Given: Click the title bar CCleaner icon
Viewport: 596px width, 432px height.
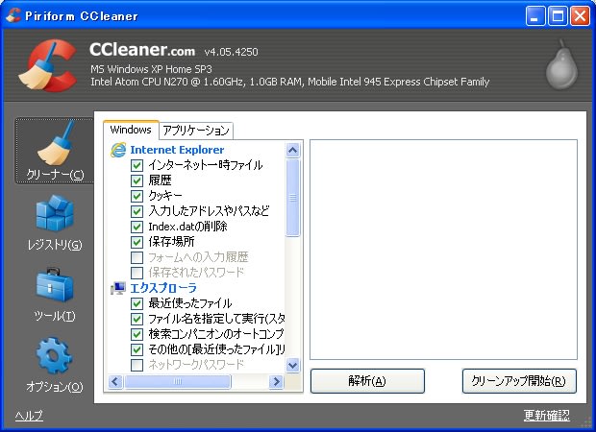Looking at the screenshot, I should click(x=13, y=15).
